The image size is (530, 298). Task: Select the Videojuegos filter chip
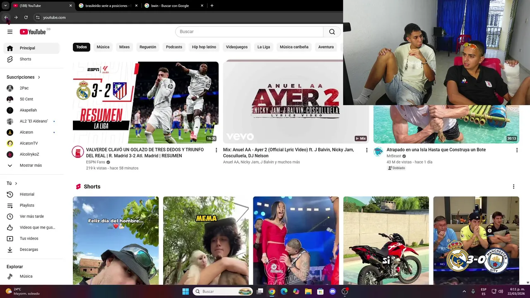(237, 47)
